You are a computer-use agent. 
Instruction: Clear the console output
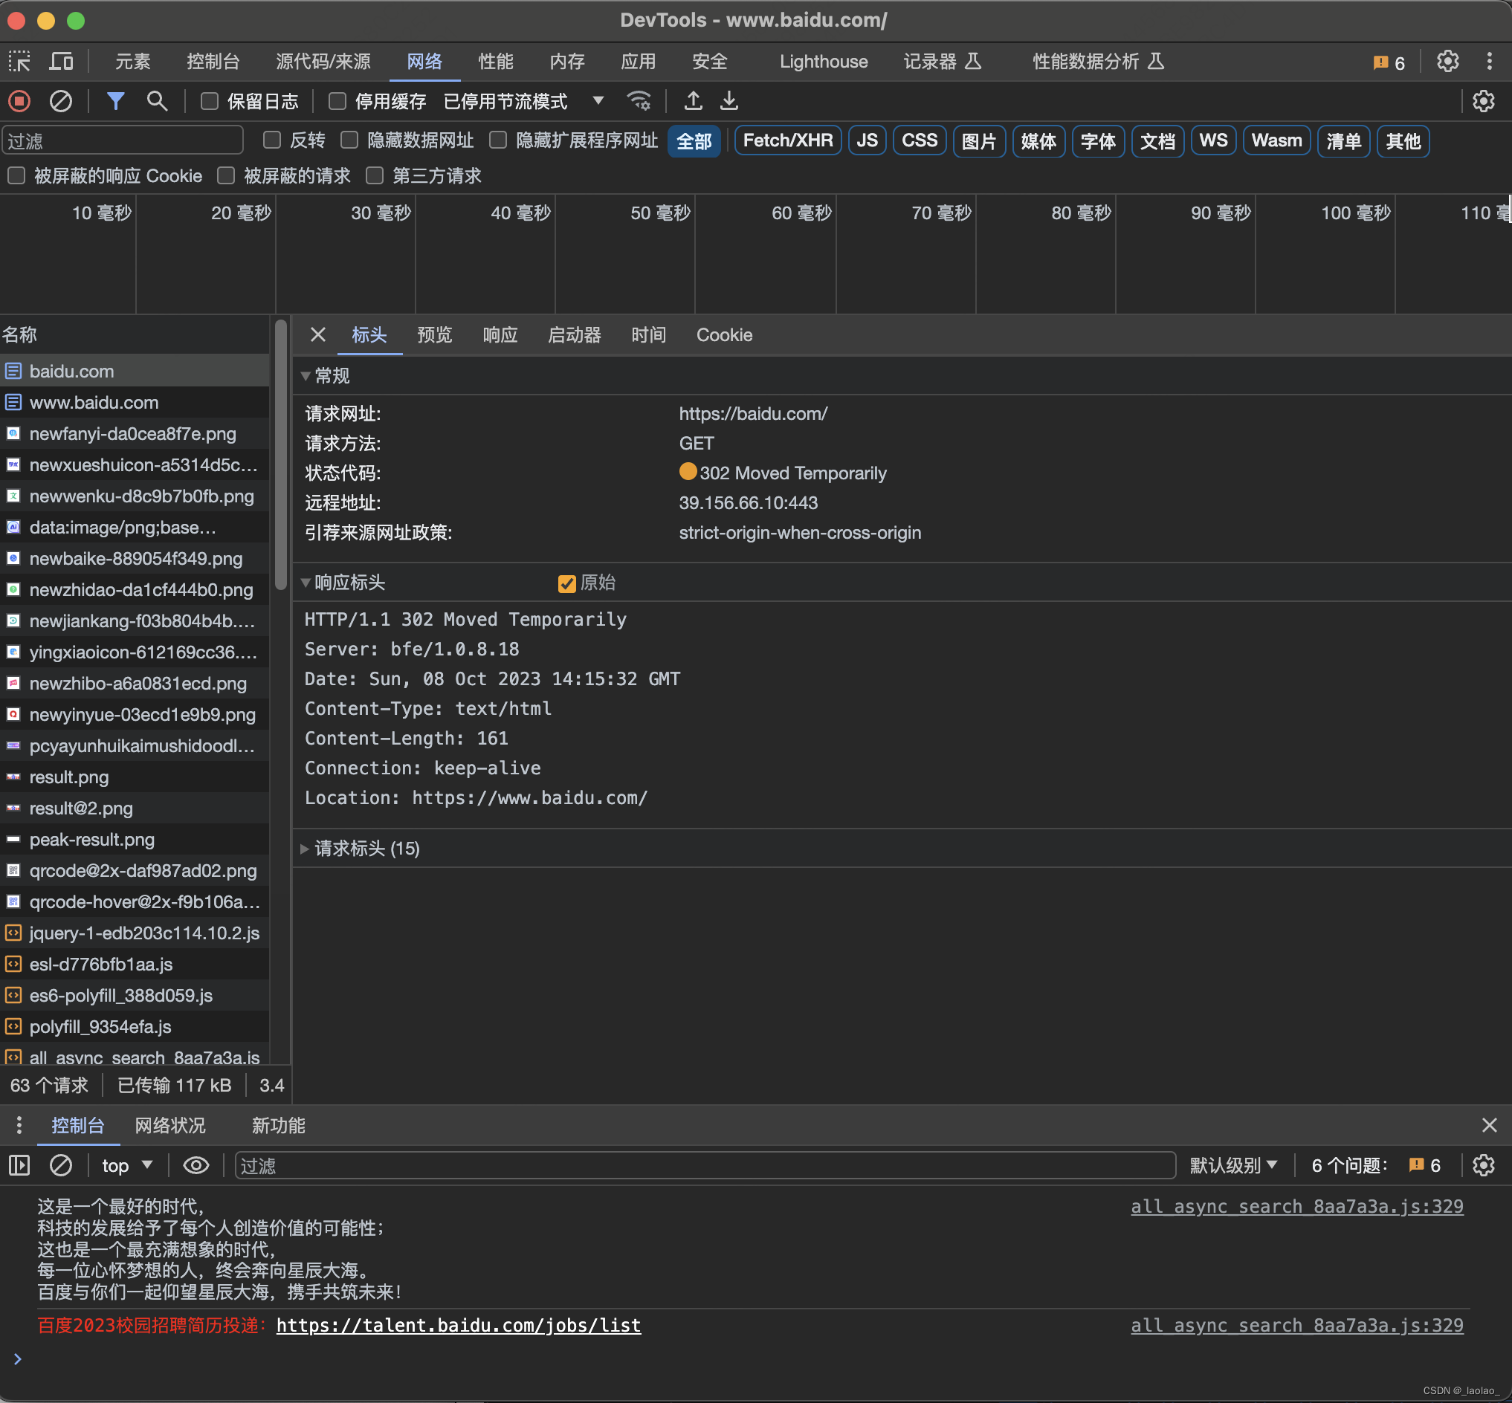(61, 1165)
